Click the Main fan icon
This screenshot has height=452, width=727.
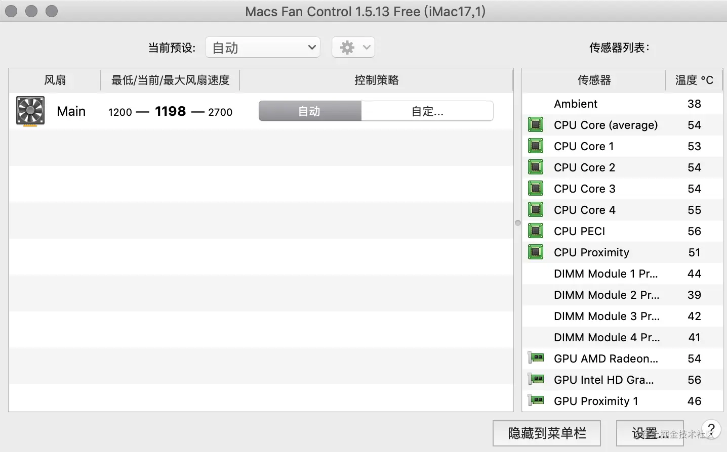[x=30, y=111]
